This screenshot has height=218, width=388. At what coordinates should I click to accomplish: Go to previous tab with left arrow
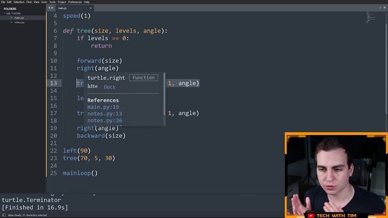tap(49, 8)
